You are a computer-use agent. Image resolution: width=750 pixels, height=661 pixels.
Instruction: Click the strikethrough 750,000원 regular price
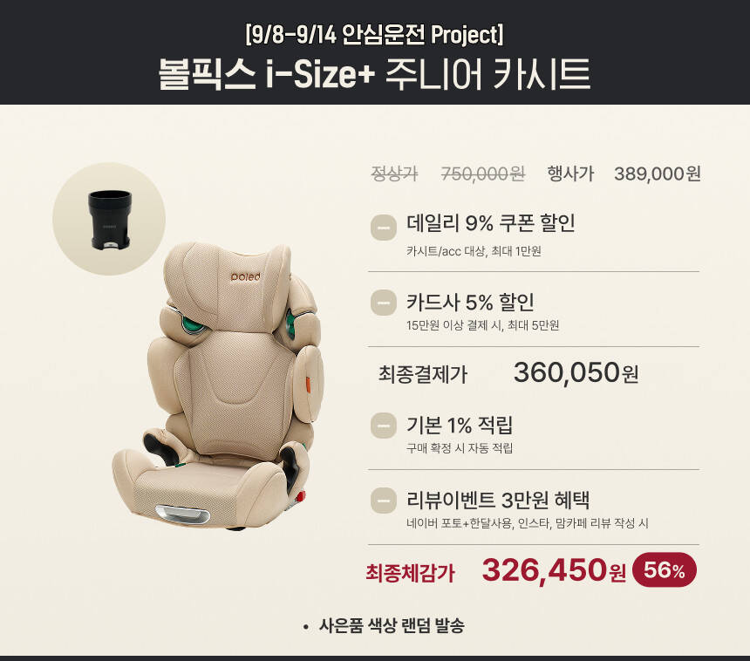(482, 174)
